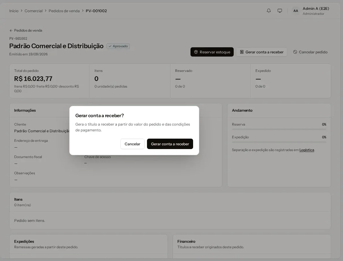The image size is (343, 261).
Task: Click the Reservado card label
Action: (x=184, y=71)
